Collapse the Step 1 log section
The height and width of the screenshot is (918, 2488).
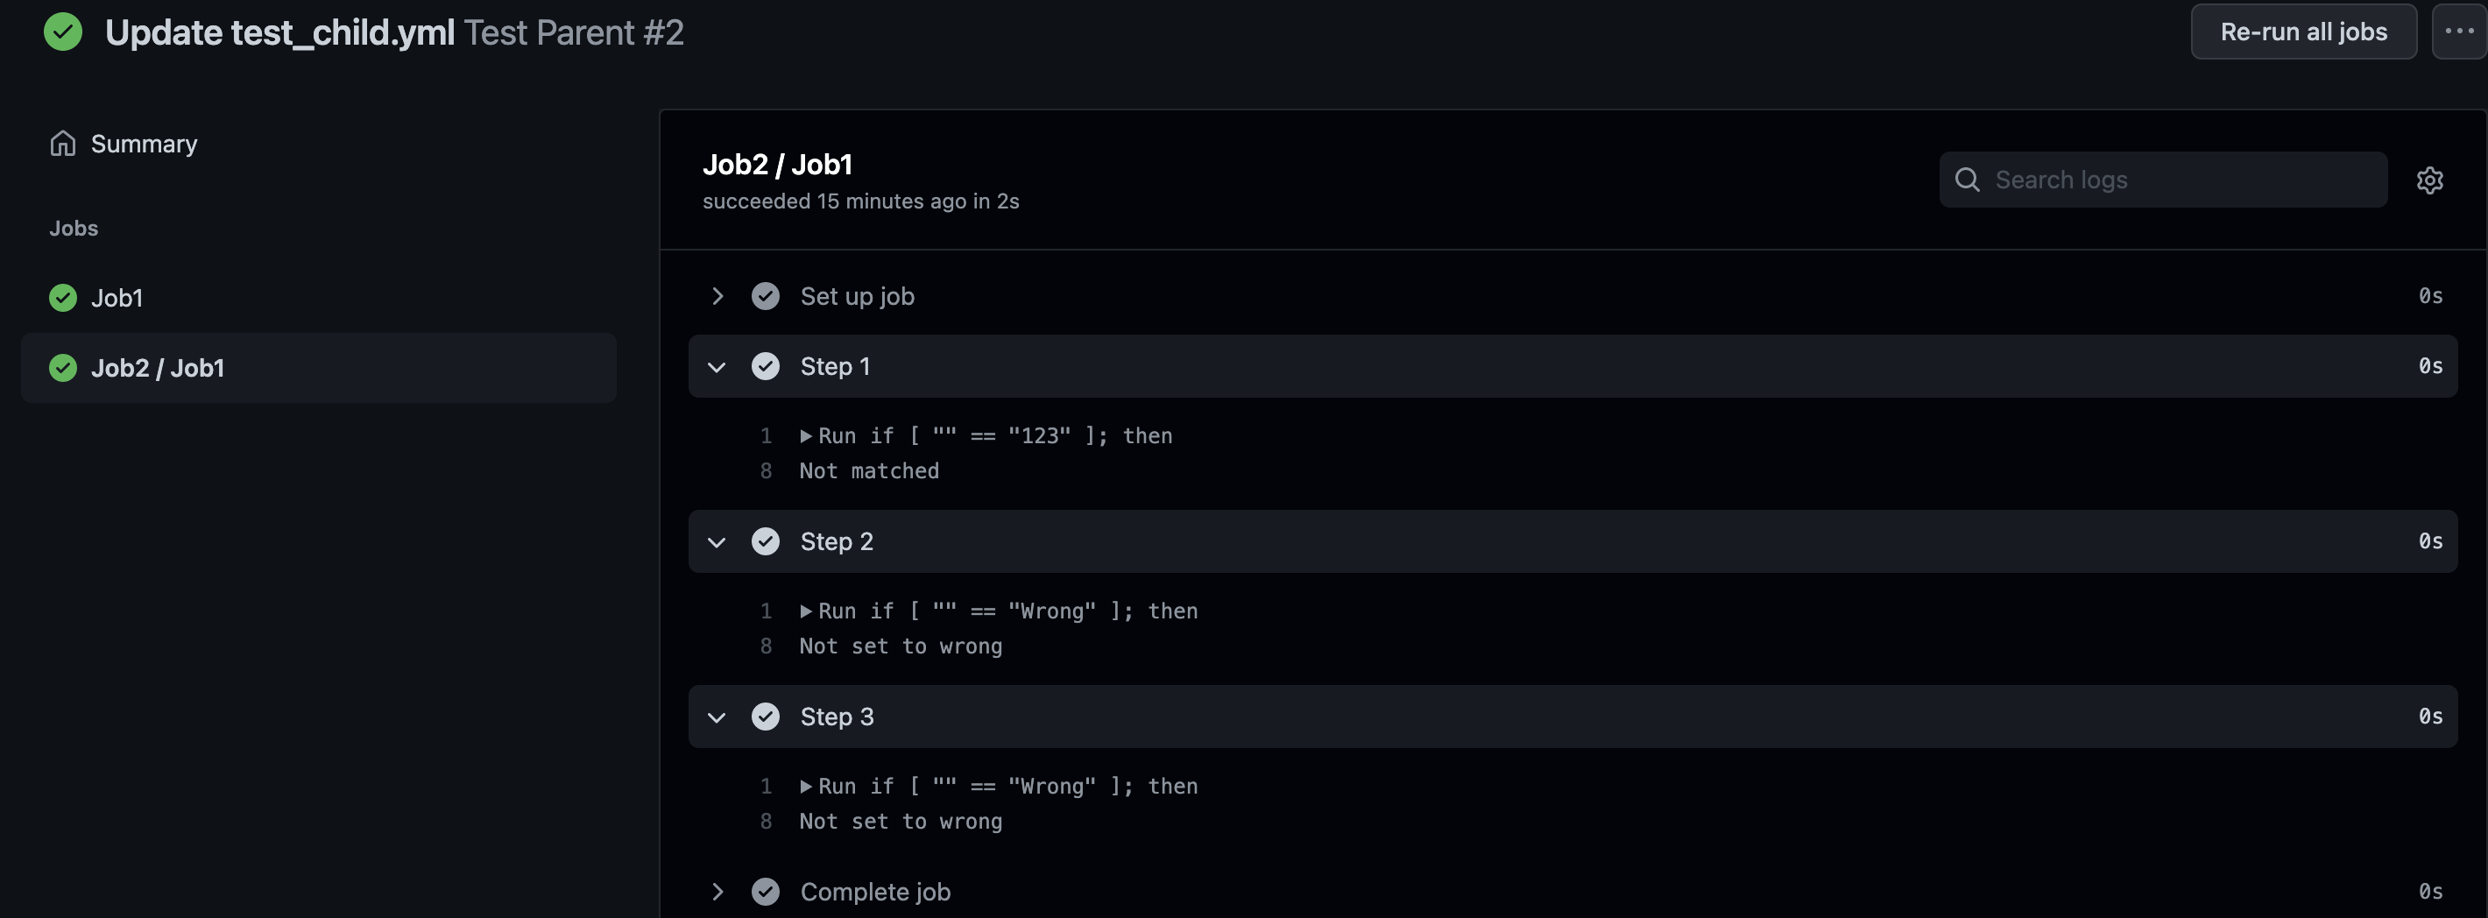point(717,367)
